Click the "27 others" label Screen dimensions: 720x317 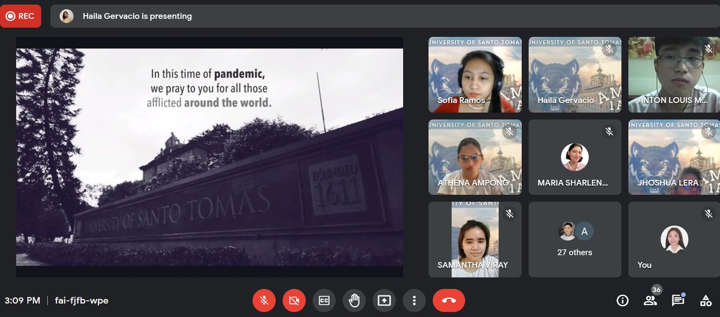pyautogui.click(x=575, y=252)
